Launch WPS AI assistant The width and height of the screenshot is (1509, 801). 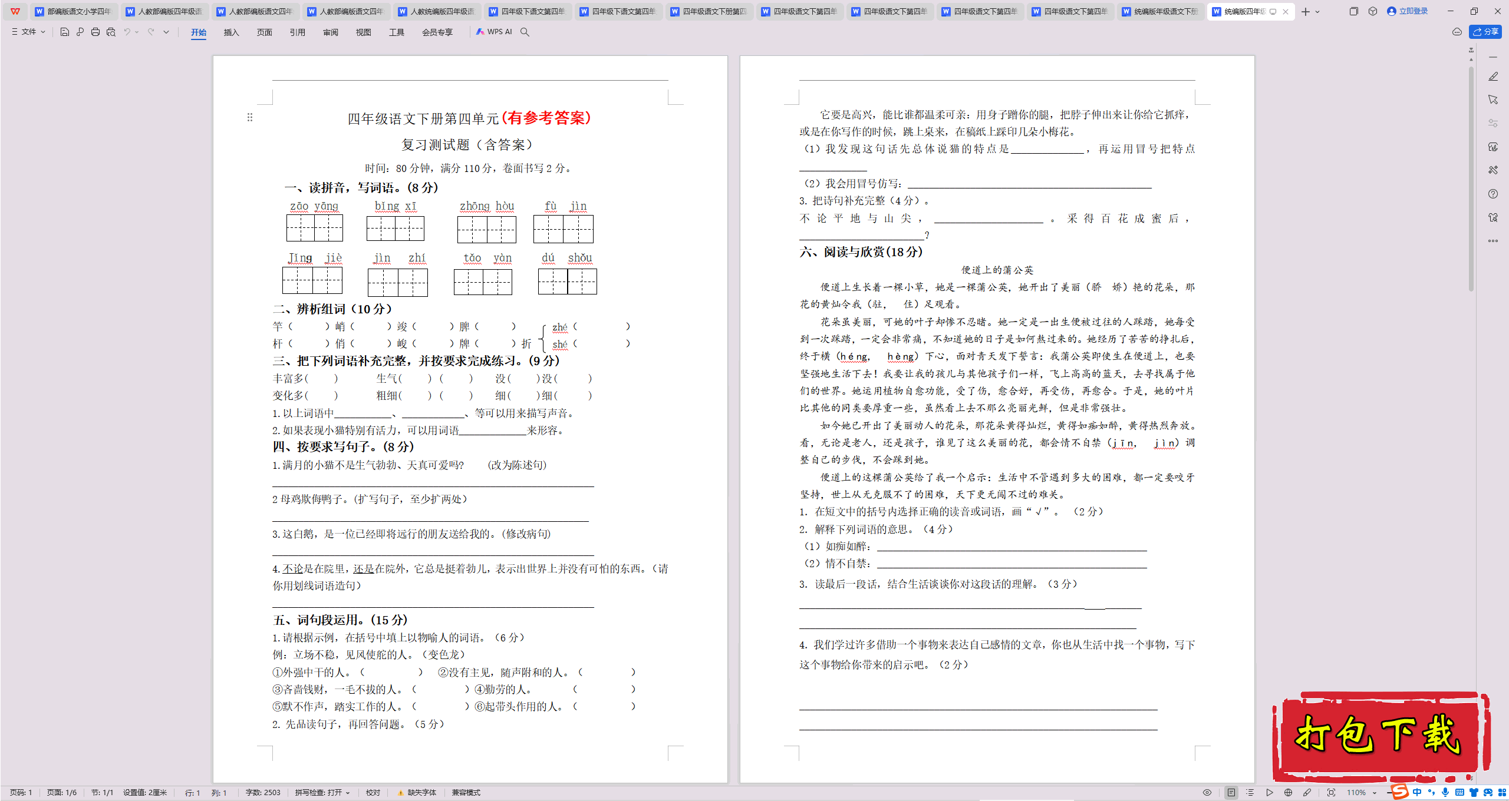tap(494, 32)
